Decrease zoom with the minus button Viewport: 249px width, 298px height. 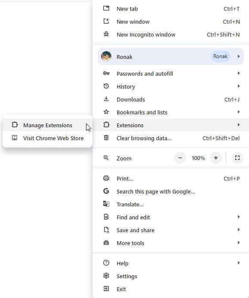180,158
